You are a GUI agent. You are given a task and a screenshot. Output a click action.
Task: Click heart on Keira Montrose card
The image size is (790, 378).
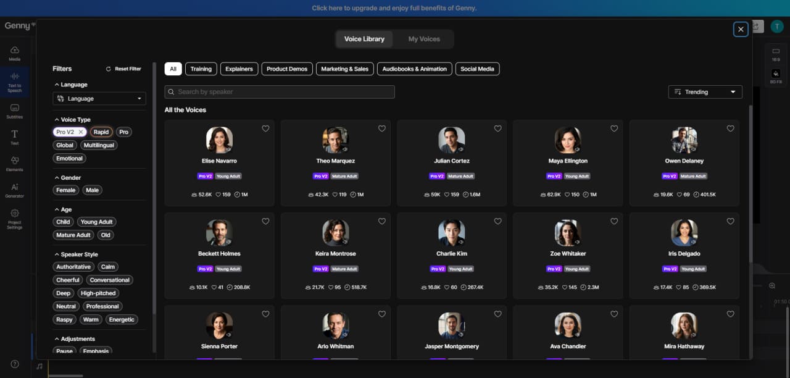382,221
